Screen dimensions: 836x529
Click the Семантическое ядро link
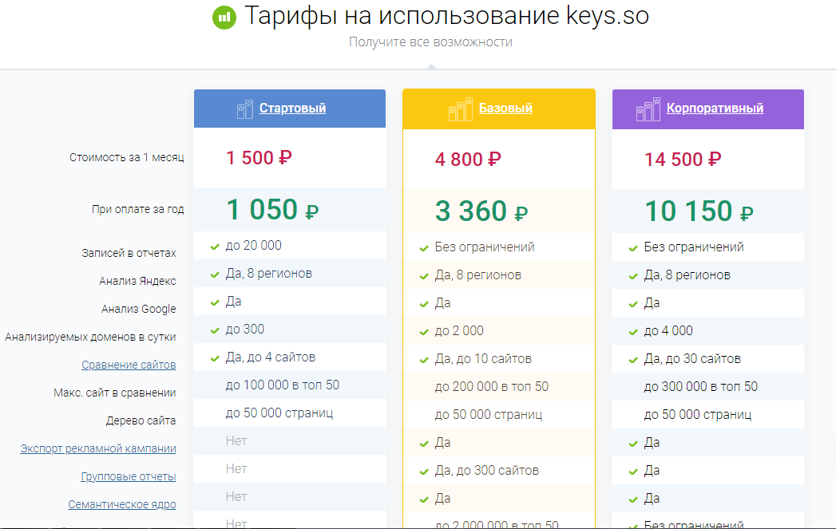pyautogui.click(x=122, y=504)
